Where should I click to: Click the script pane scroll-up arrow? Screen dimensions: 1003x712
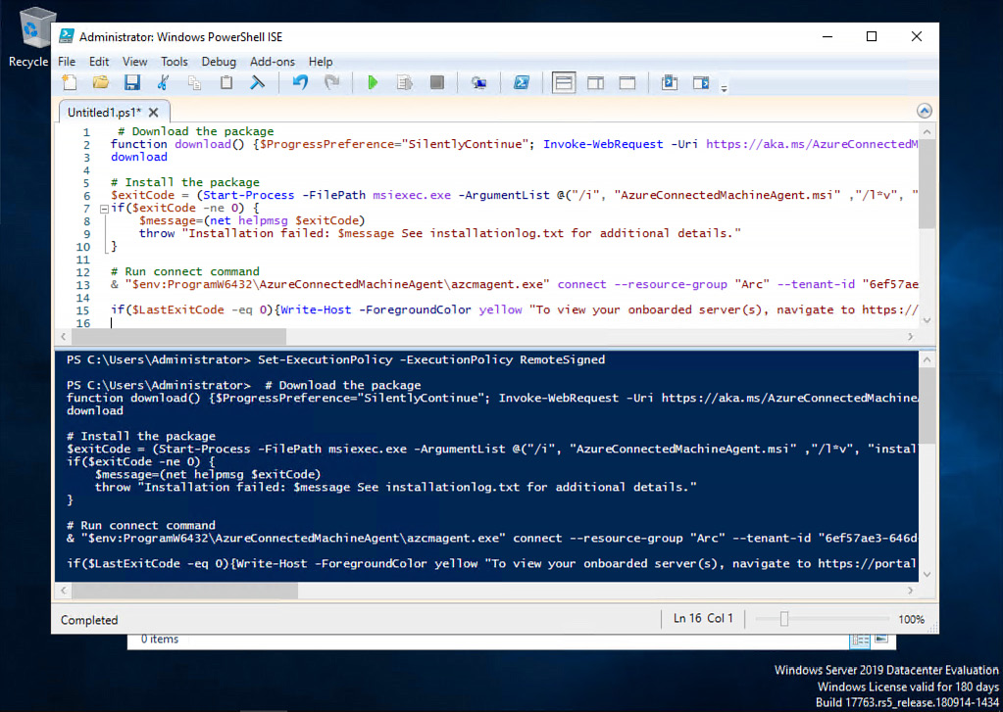(x=927, y=131)
